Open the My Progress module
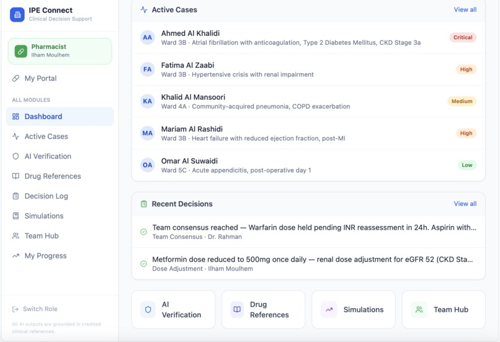Screen dimensions: 500x342 pyautogui.click(x=60, y=256)
